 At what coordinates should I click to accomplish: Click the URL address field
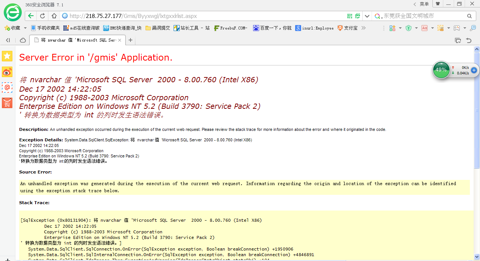coord(206,16)
